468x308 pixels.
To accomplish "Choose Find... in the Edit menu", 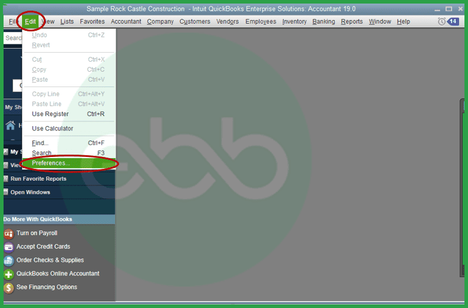I will (69, 143).
